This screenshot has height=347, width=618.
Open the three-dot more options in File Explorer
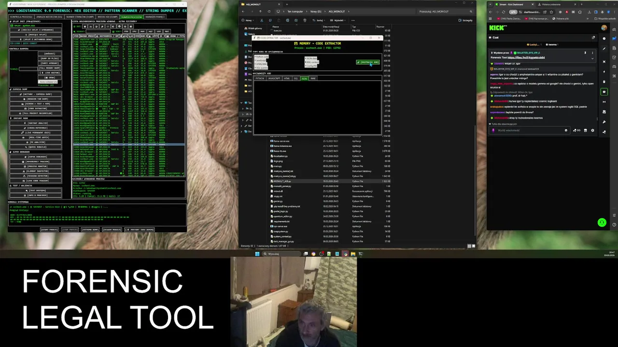coord(353,20)
